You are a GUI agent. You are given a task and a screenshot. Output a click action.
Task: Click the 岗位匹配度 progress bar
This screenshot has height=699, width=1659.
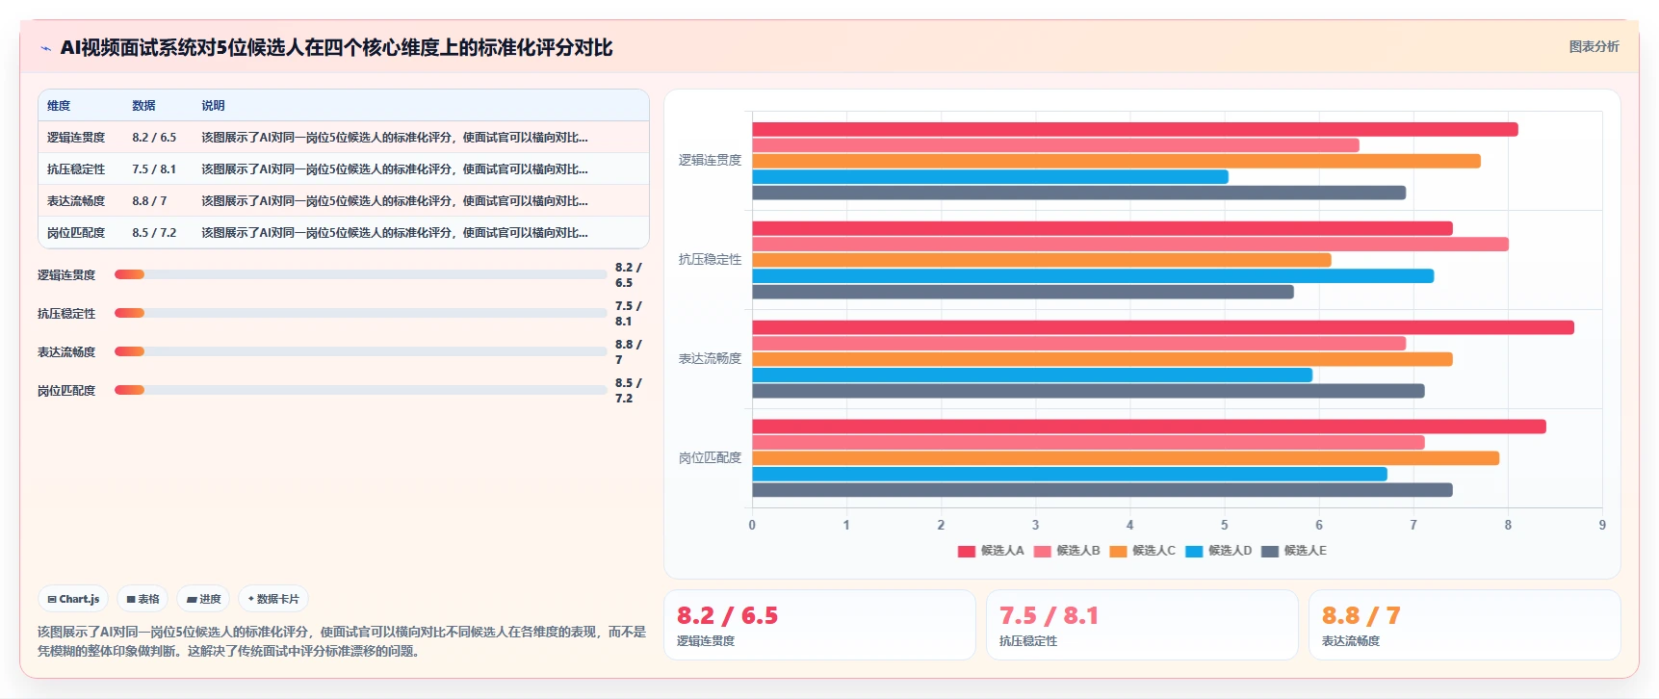(360, 390)
